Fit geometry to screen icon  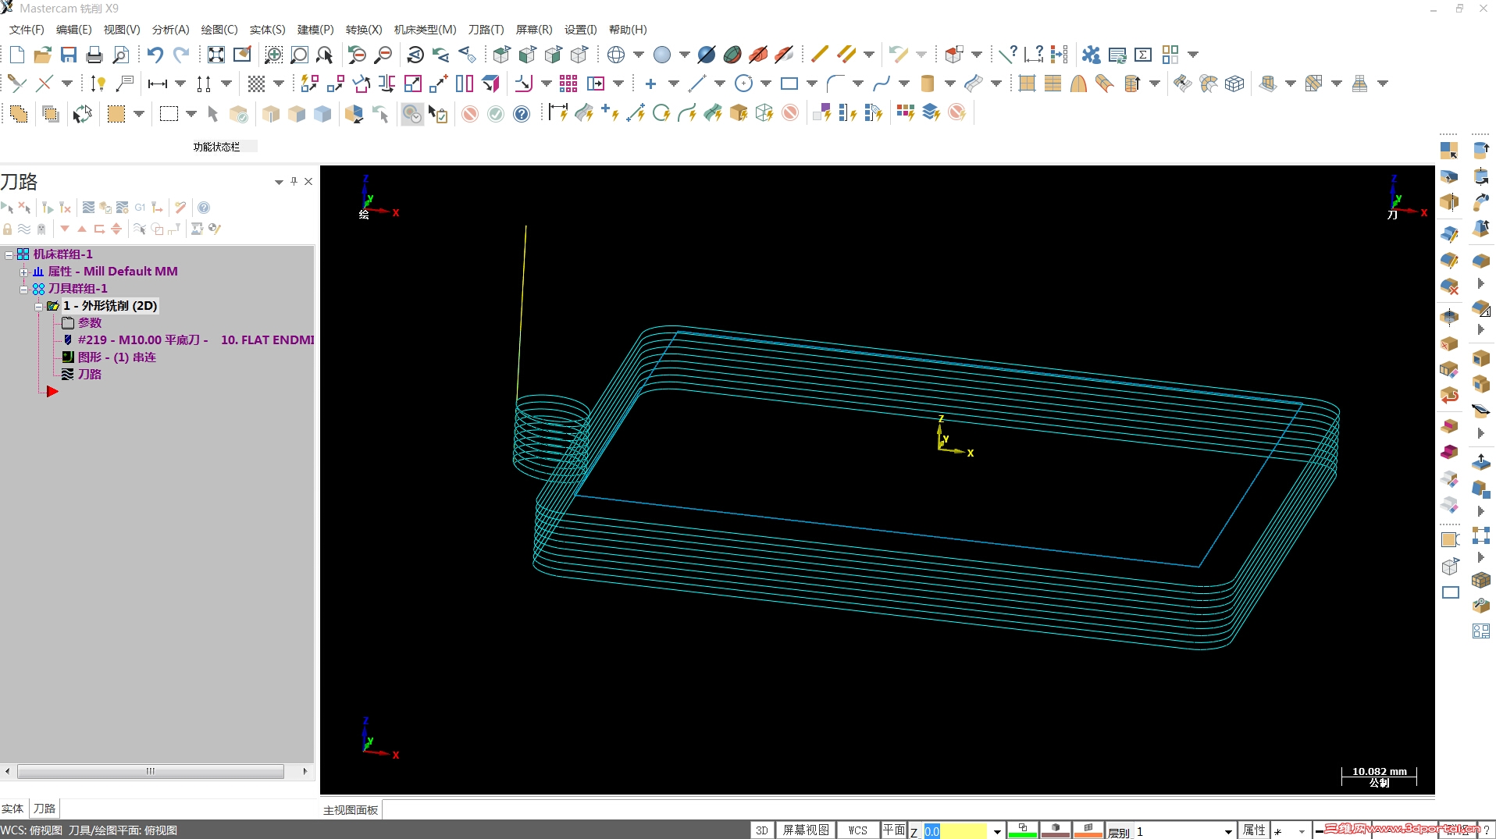(216, 55)
